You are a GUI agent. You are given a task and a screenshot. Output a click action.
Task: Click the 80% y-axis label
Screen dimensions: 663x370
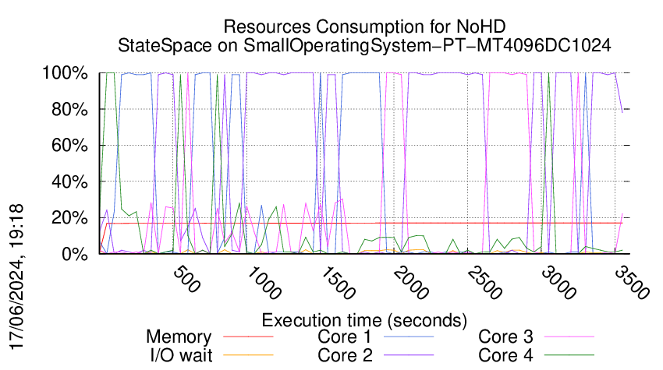coord(69,109)
